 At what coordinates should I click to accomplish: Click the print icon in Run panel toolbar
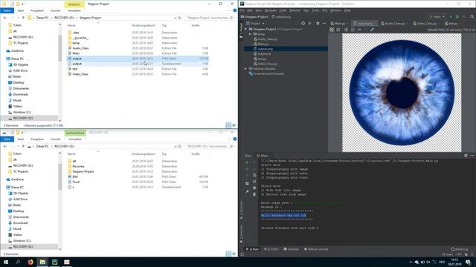(x=254, y=188)
